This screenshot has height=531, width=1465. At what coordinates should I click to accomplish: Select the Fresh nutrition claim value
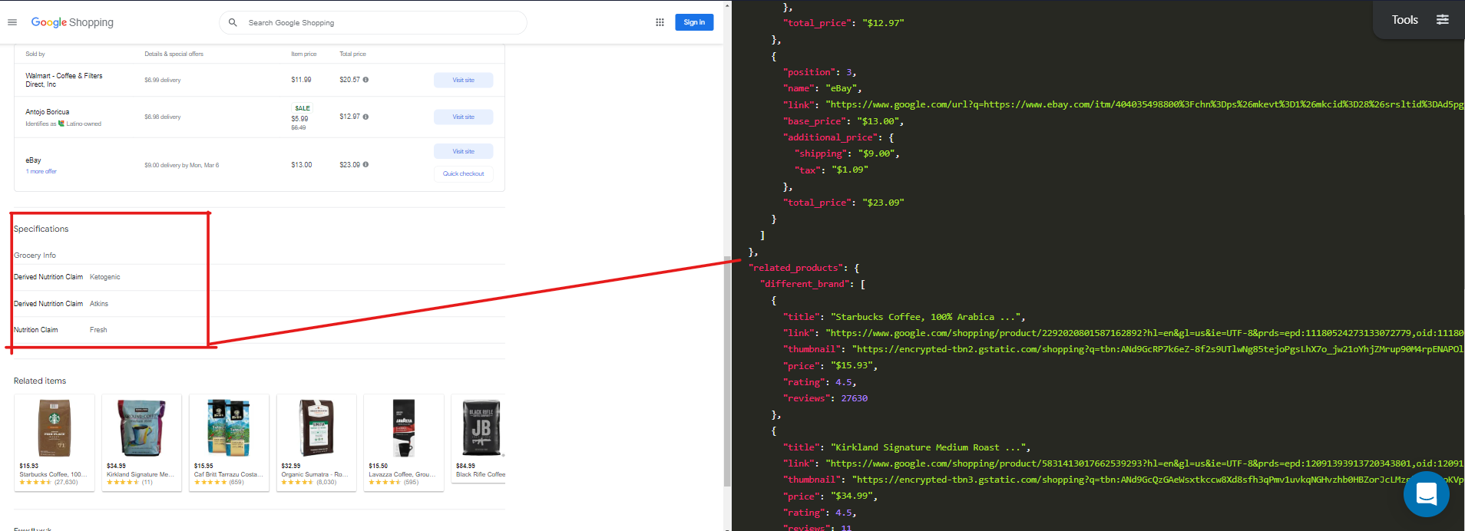pos(98,330)
